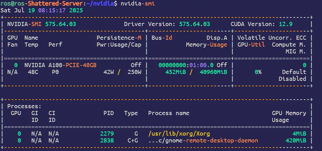Click the P0 performance state value
This screenshot has width=322, height=151.
tap(55, 72)
